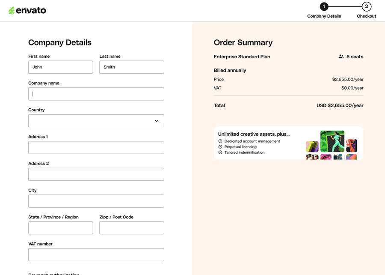
Task: Click the Unlimited creative assets card
Action: tap(288, 142)
